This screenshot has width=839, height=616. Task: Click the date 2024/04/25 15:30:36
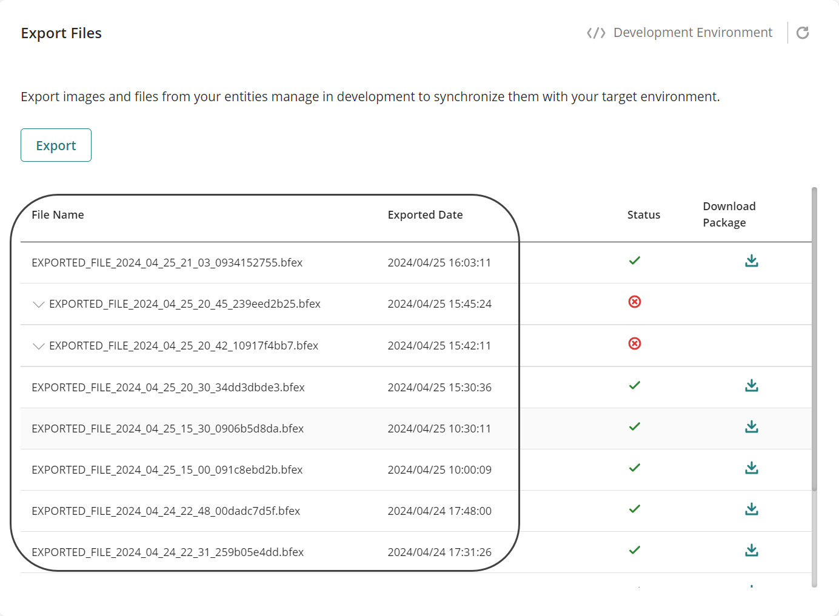[x=440, y=388]
